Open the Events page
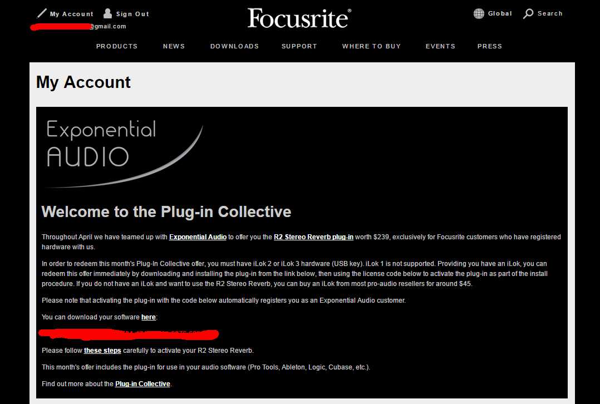 pyautogui.click(x=440, y=46)
